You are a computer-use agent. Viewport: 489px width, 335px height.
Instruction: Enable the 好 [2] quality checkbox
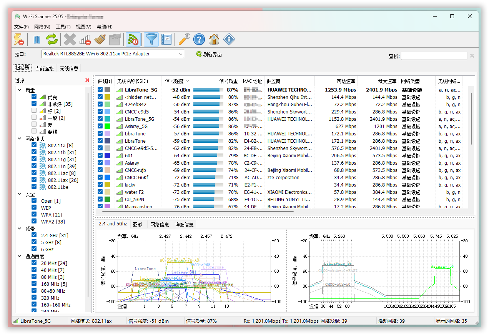34,111
